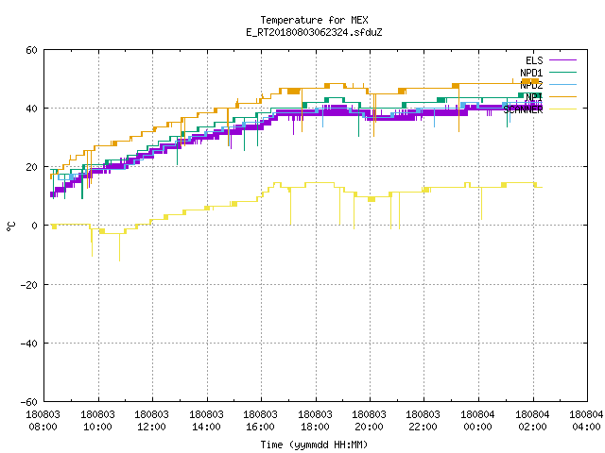Click the x-axis label 180803 22:00

[x=423, y=421]
